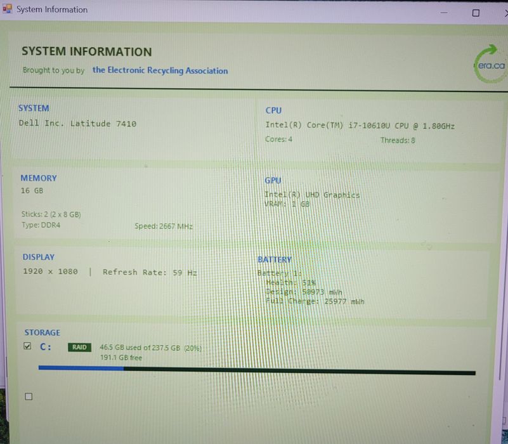Click 'Intel(R) UHD Graphics' GPU name
The width and height of the screenshot is (508, 444).
[x=312, y=195]
